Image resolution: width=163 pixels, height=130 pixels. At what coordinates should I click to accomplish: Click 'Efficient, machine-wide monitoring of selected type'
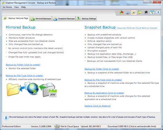[x=35, y=79]
